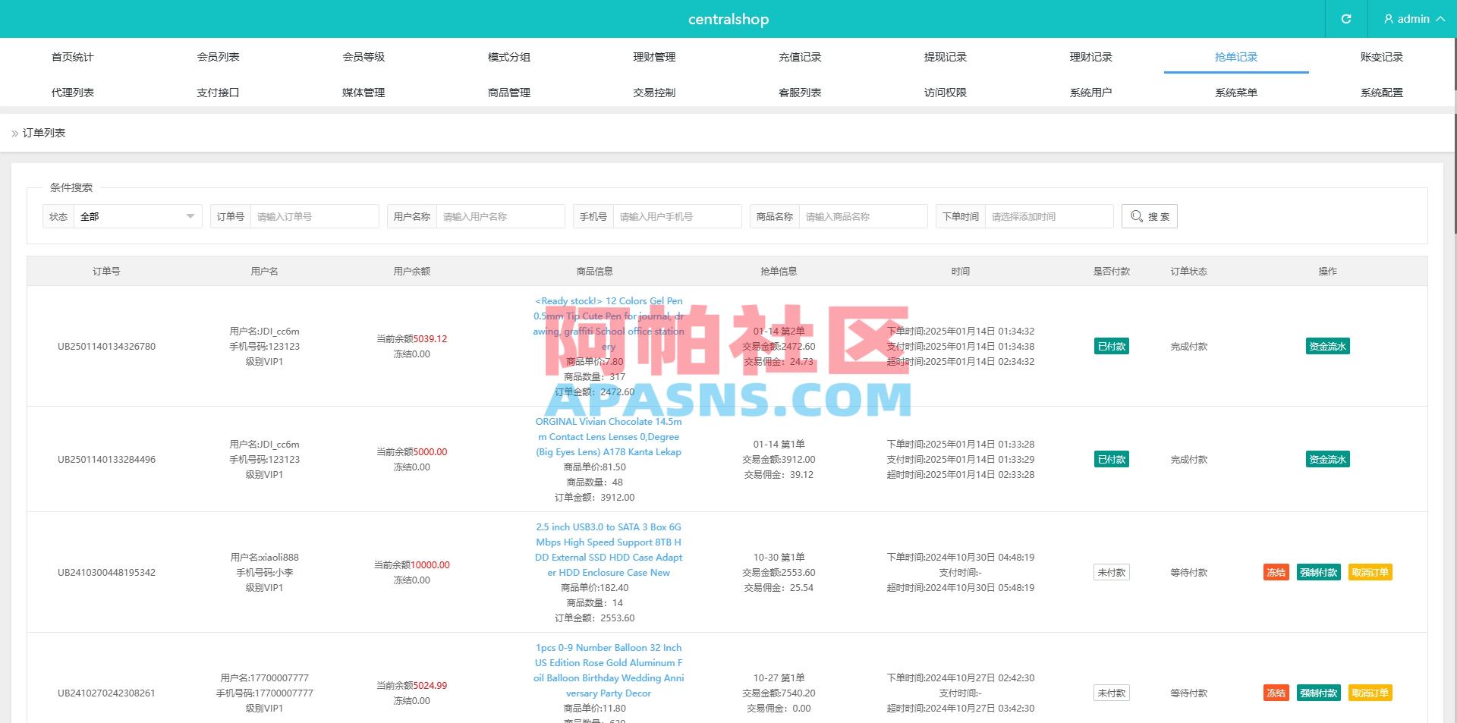Click the 搜索 search button
Screen dimensions: 1457x723
(x=1149, y=216)
